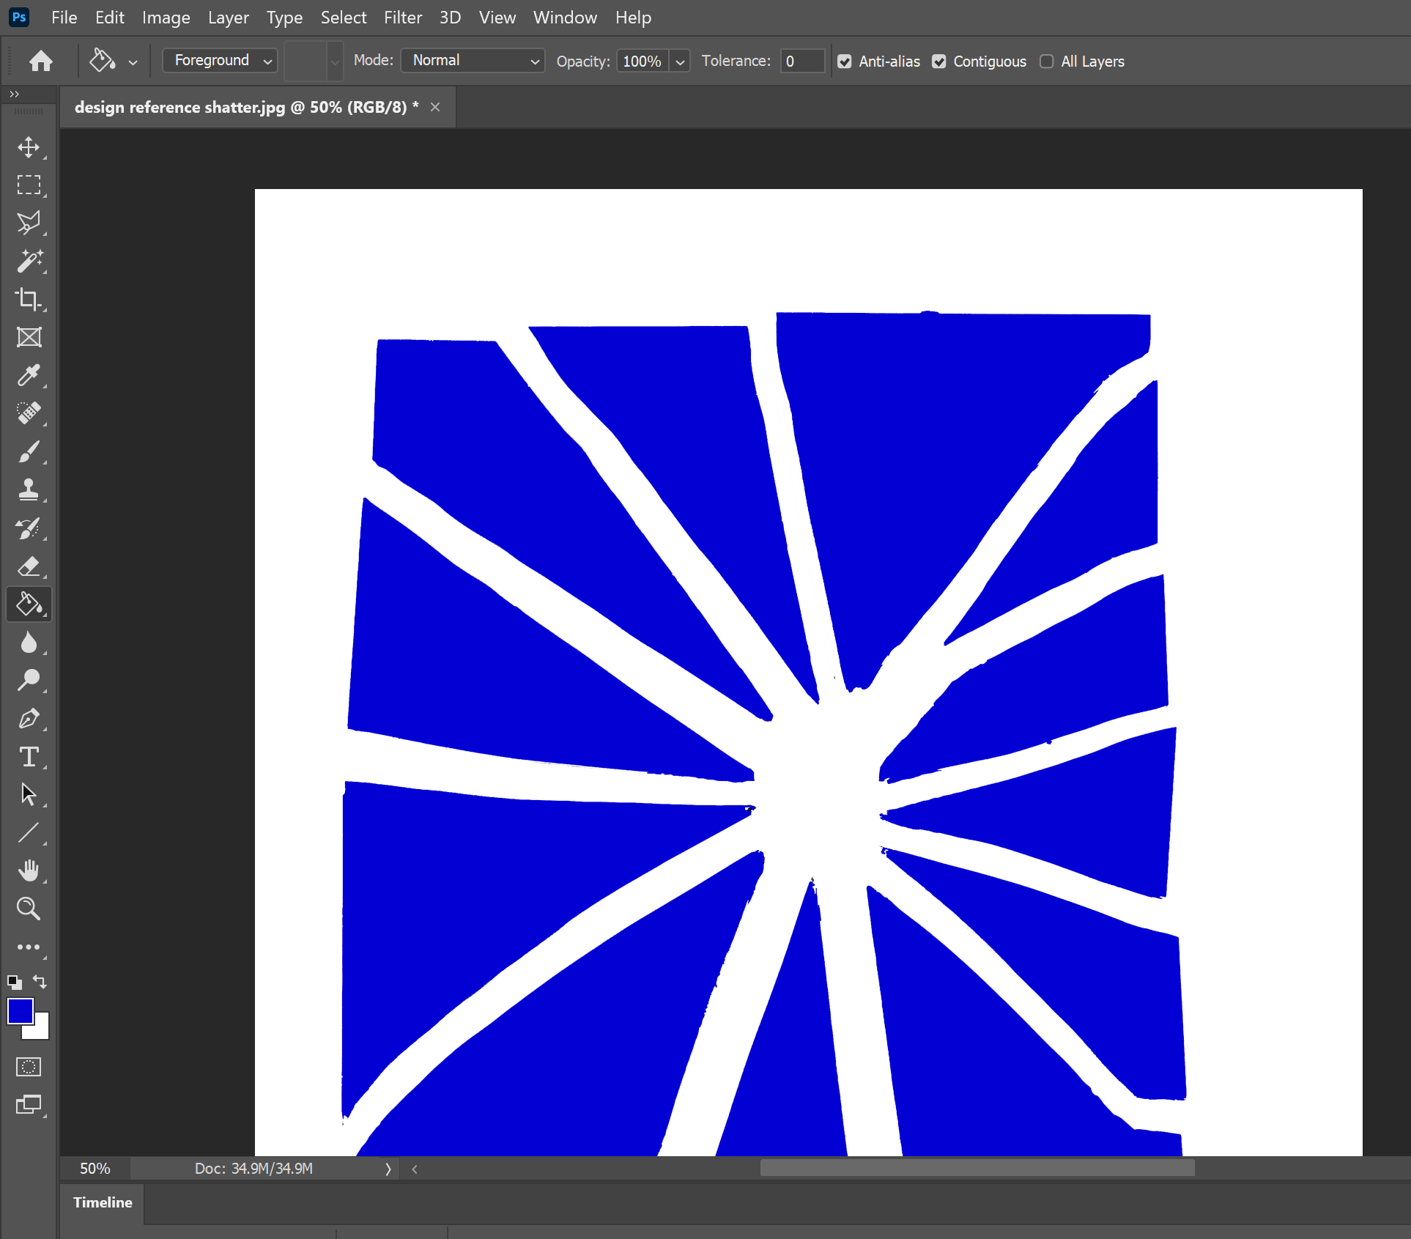Select the Move tool
The height and width of the screenshot is (1239, 1411).
click(x=29, y=147)
